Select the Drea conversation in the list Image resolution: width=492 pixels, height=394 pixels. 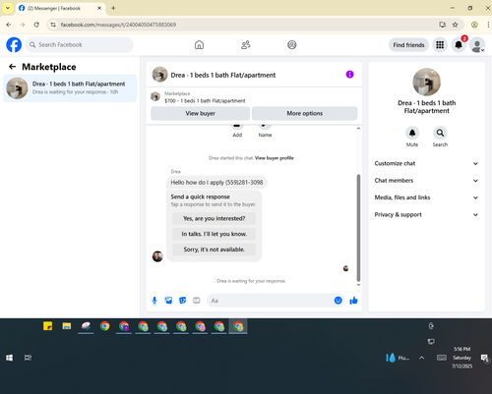pos(70,88)
